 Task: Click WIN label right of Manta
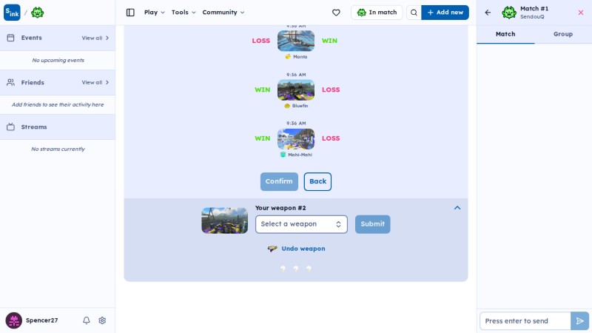pos(329,41)
